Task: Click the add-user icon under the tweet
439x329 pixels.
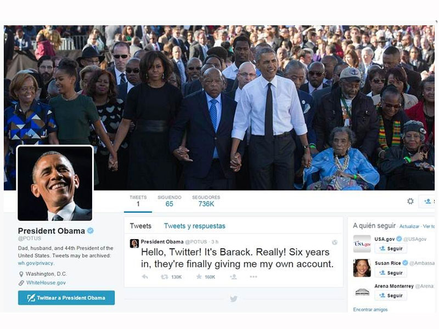Action: pos(233,277)
